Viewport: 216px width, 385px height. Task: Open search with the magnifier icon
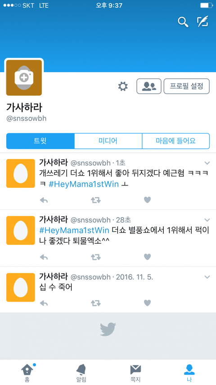point(183,22)
